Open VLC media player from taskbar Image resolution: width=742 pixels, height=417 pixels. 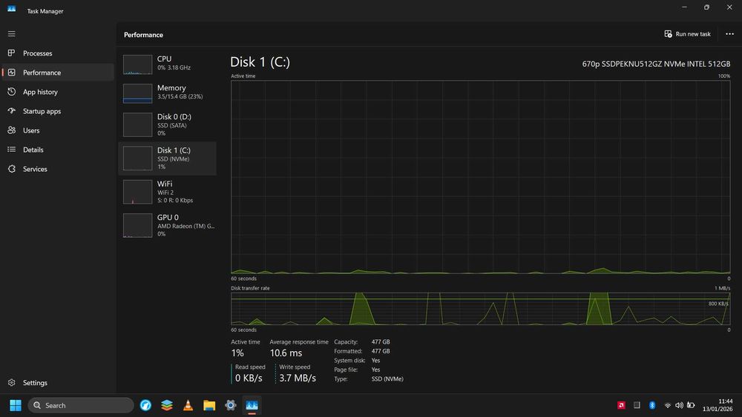pos(188,405)
